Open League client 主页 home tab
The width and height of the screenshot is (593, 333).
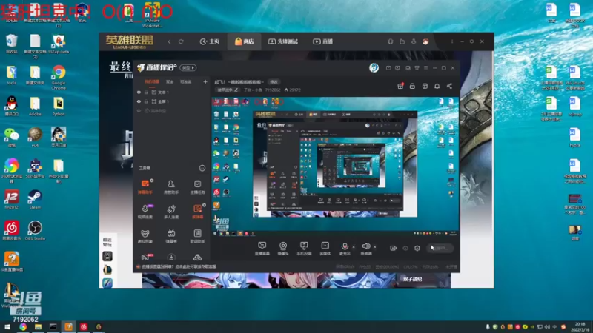210,41
